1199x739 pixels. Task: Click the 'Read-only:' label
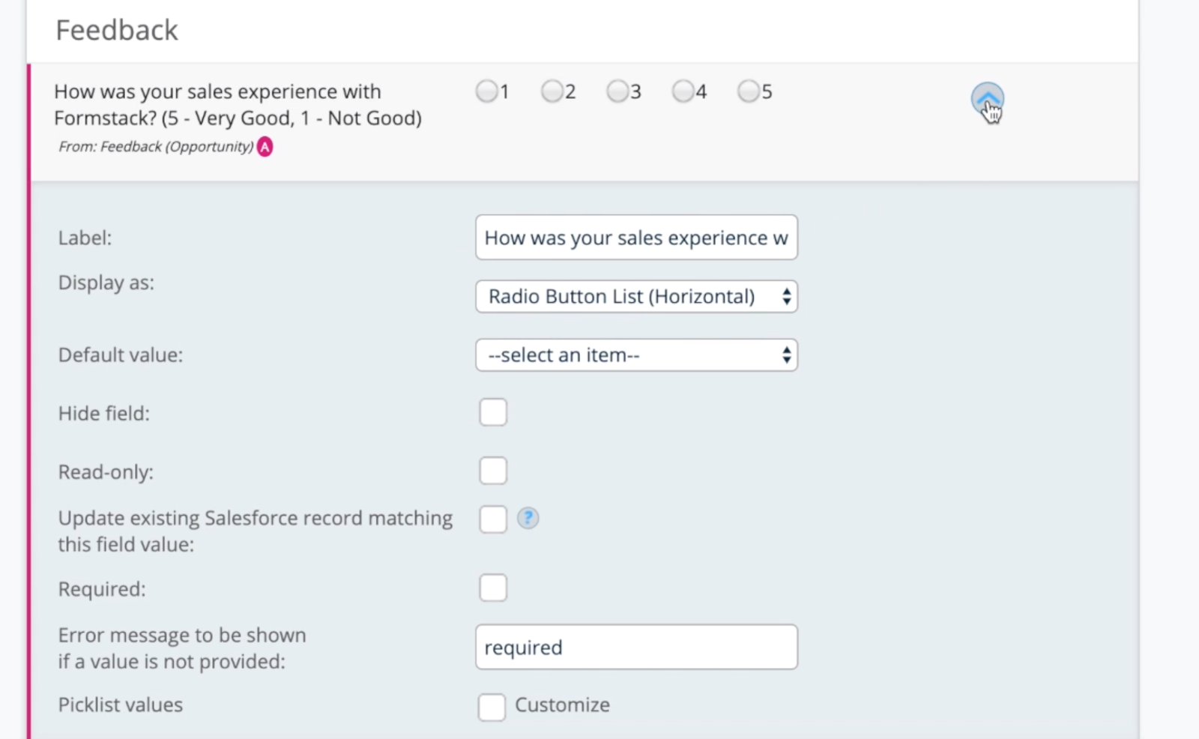(x=106, y=472)
